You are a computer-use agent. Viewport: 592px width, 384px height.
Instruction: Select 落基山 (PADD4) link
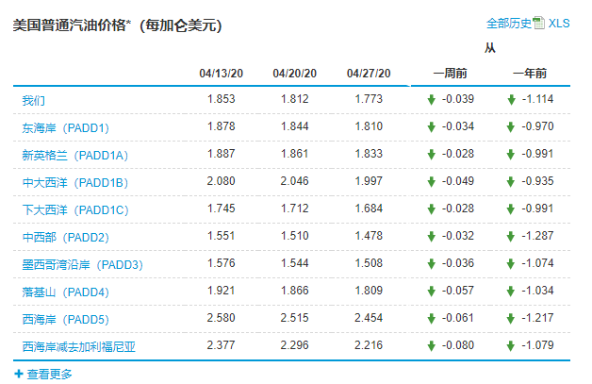tap(66, 292)
